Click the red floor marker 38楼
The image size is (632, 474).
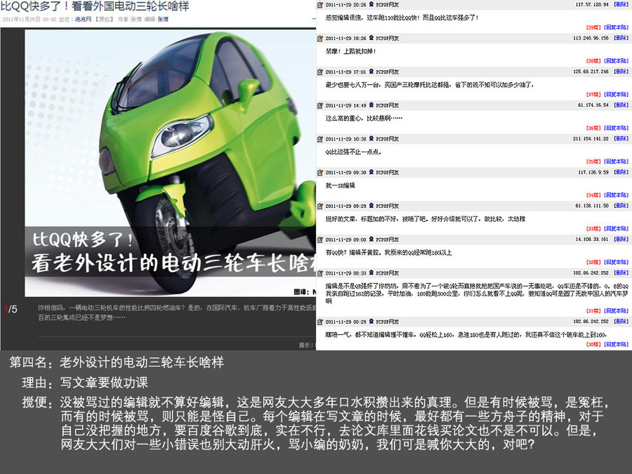(593, 61)
